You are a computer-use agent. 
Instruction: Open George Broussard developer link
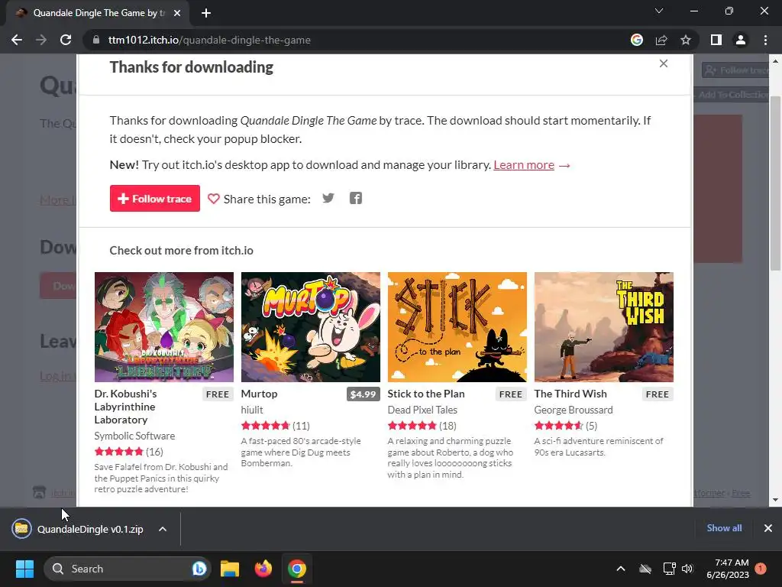[574, 410]
